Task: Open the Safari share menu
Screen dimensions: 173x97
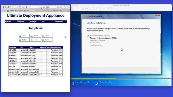Action: pos(65,7)
